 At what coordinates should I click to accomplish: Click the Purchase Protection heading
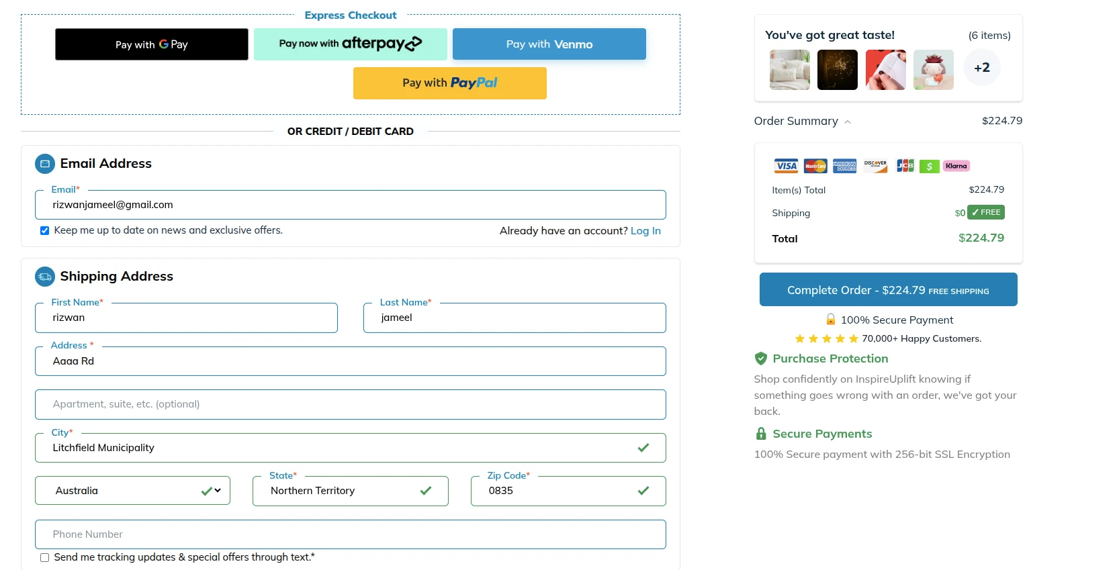point(830,359)
